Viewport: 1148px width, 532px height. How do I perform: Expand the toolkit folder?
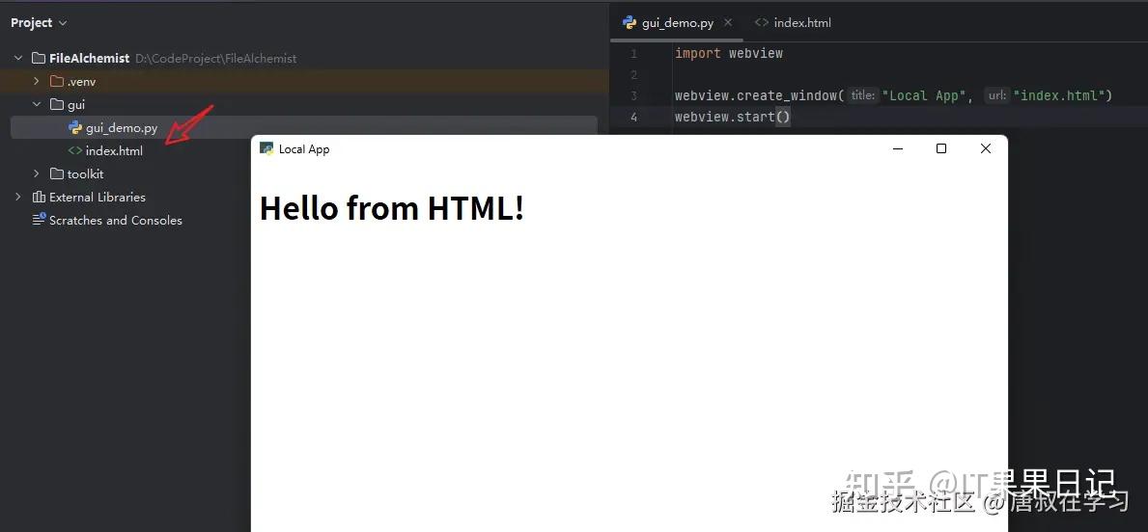[36, 173]
